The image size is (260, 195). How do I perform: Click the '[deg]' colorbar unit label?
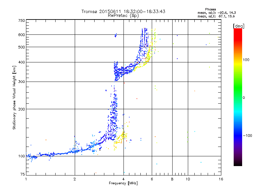[x=239, y=26]
